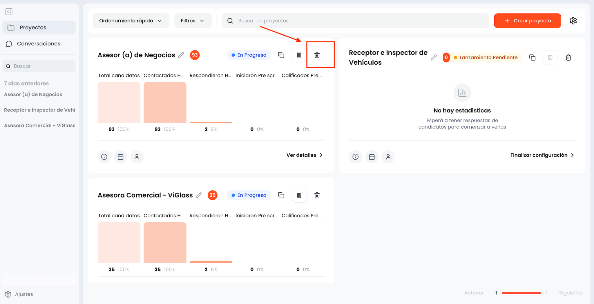Select Asesor (a) de Negocios in sidebar history

[x=33, y=94]
